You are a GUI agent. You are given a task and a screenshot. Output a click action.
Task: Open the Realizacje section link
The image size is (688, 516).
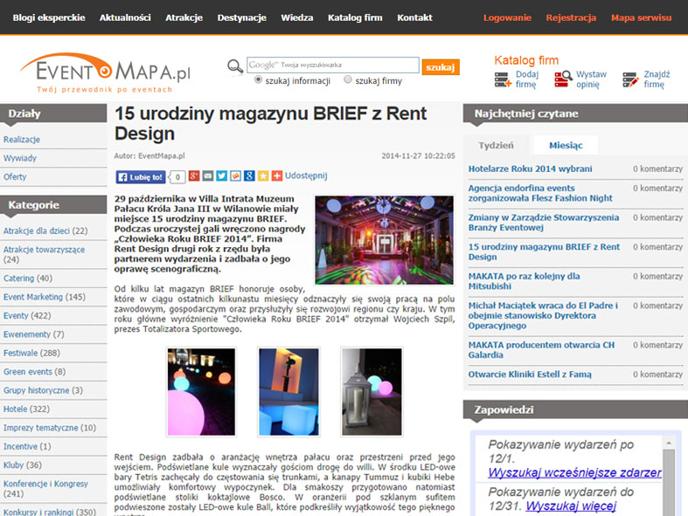22,140
